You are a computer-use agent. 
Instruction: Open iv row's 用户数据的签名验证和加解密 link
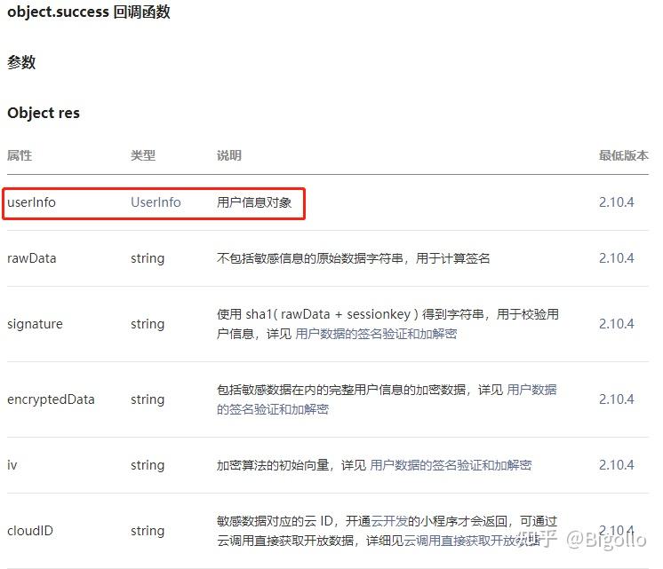coord(451,465)
